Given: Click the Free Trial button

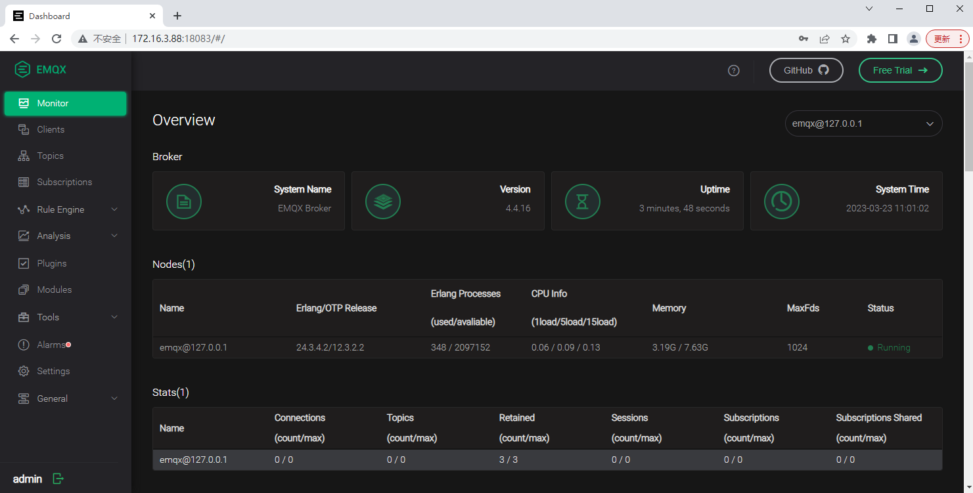Looking at the screenshot, I should point(900,70).
